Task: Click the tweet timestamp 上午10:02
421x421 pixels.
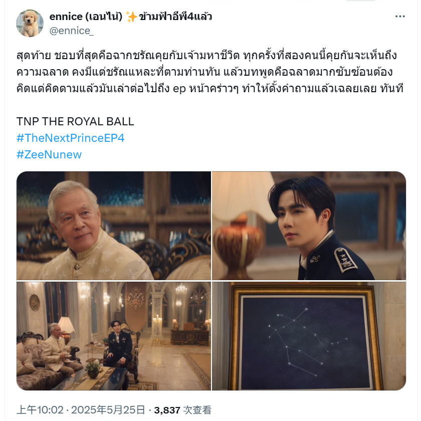Action: pyautogui.click(x=40, y=410)
